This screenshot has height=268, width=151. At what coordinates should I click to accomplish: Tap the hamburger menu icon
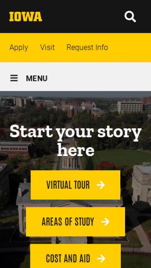[14, 78]
